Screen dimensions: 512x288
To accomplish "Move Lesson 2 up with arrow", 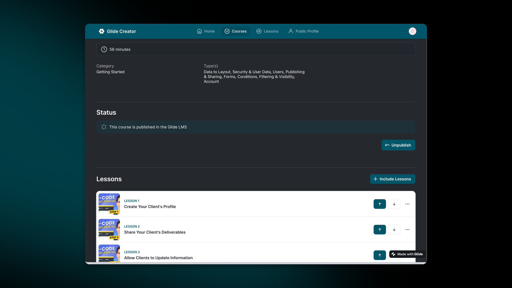I will (379, 230).
